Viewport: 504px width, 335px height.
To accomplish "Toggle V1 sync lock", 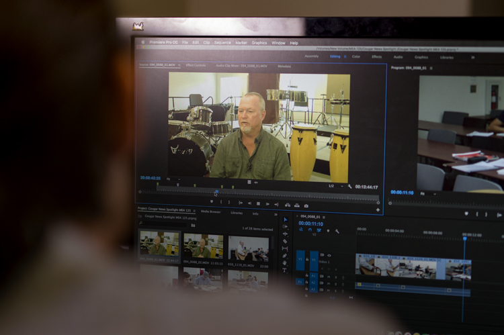I will [321, 255].
